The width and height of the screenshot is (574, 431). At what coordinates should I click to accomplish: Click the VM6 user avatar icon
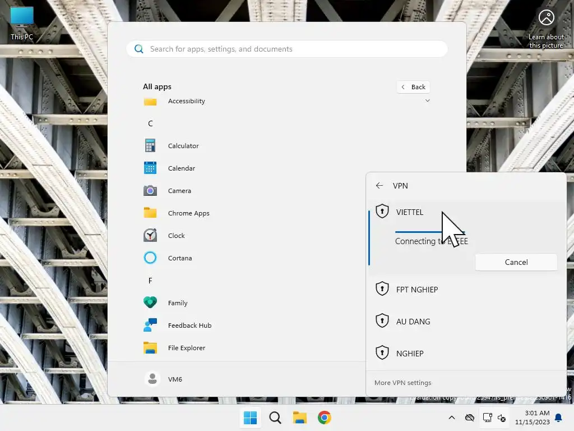click(x=152, y=379)
